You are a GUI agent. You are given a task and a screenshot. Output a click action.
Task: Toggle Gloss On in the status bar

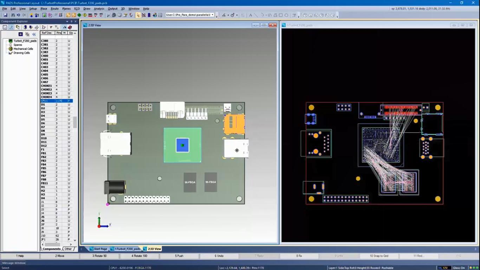[459, 268]
